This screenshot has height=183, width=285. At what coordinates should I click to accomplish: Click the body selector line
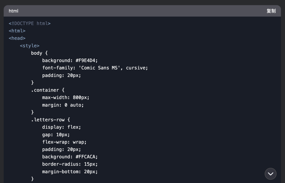[39, 53]
